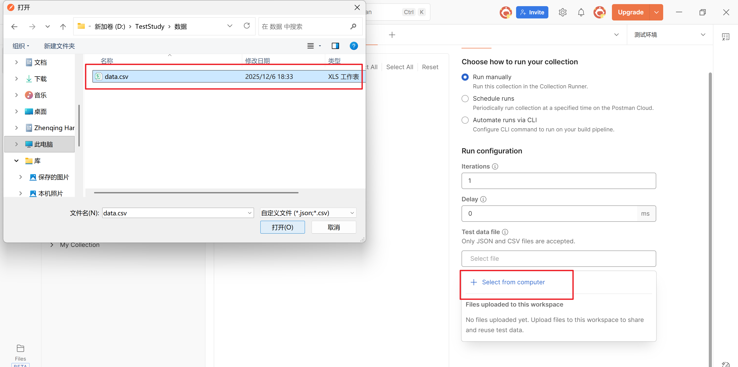Change the file view layout icon

[x=311, y=46]
